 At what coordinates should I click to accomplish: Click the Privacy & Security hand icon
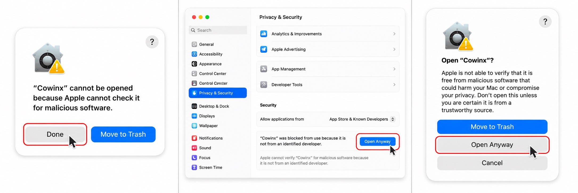(194, 93)
